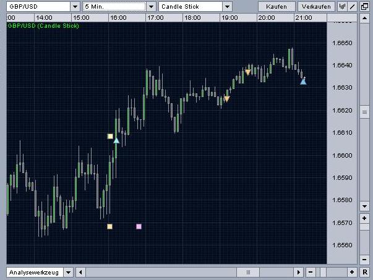Open the GBP/USD currency pair dropdown
The image size is (373, 280).
point(75,7)
